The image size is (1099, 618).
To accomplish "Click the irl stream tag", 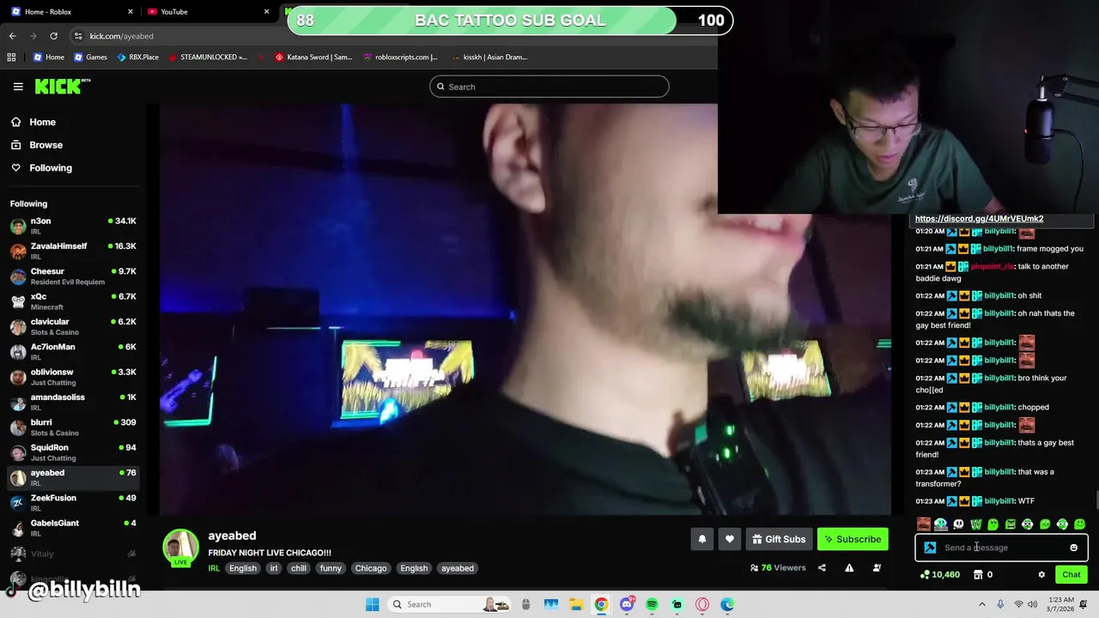I will click(274, 568).
